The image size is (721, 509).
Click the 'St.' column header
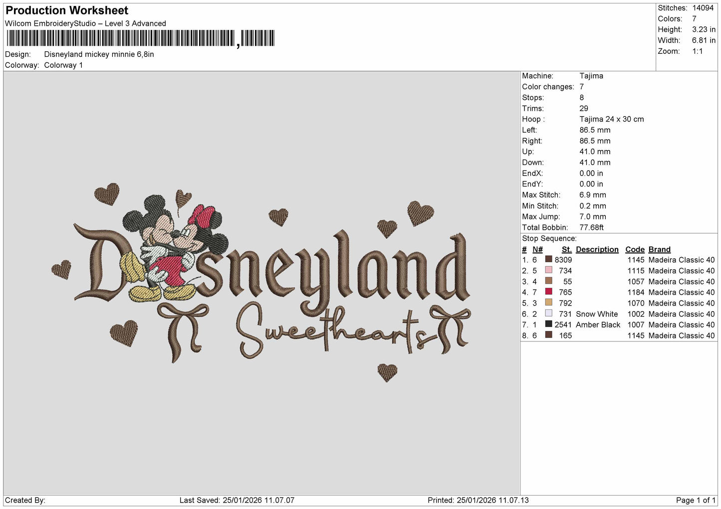coord(567,249)
